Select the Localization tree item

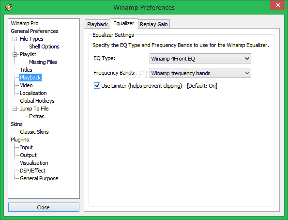[x=33, y=93]
